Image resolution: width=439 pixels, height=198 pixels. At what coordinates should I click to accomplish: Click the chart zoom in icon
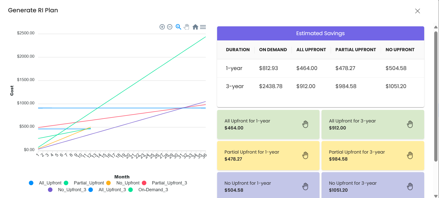click(x=162, y=27)
